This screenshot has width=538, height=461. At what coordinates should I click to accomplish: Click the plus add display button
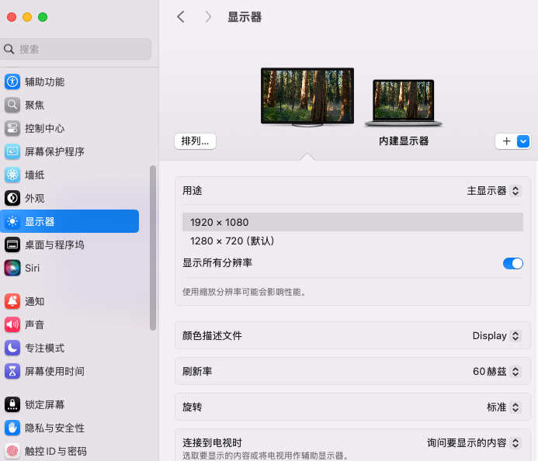click(506, 141)
